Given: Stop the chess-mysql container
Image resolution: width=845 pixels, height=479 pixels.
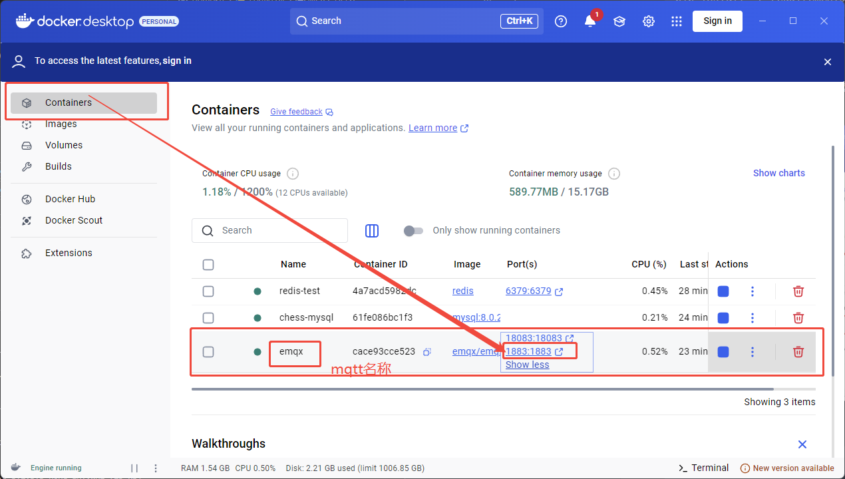Looking at the screenshot, I should tap(723, 318).
